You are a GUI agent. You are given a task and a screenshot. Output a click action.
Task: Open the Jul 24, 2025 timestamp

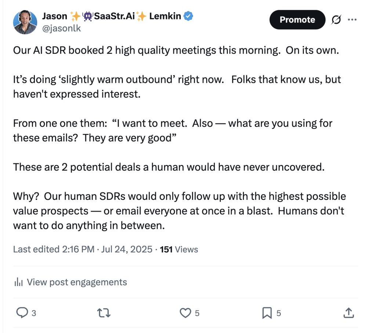[x=126, y=249]
